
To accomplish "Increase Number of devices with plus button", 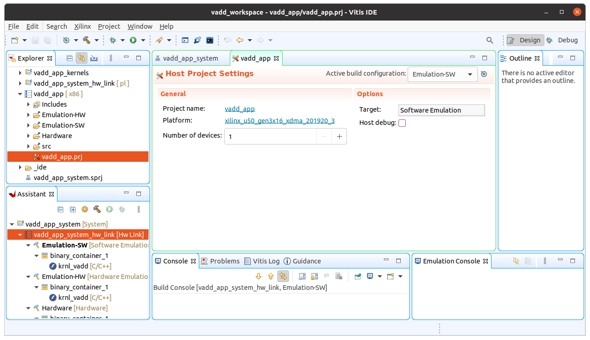I will click(339, 136).
